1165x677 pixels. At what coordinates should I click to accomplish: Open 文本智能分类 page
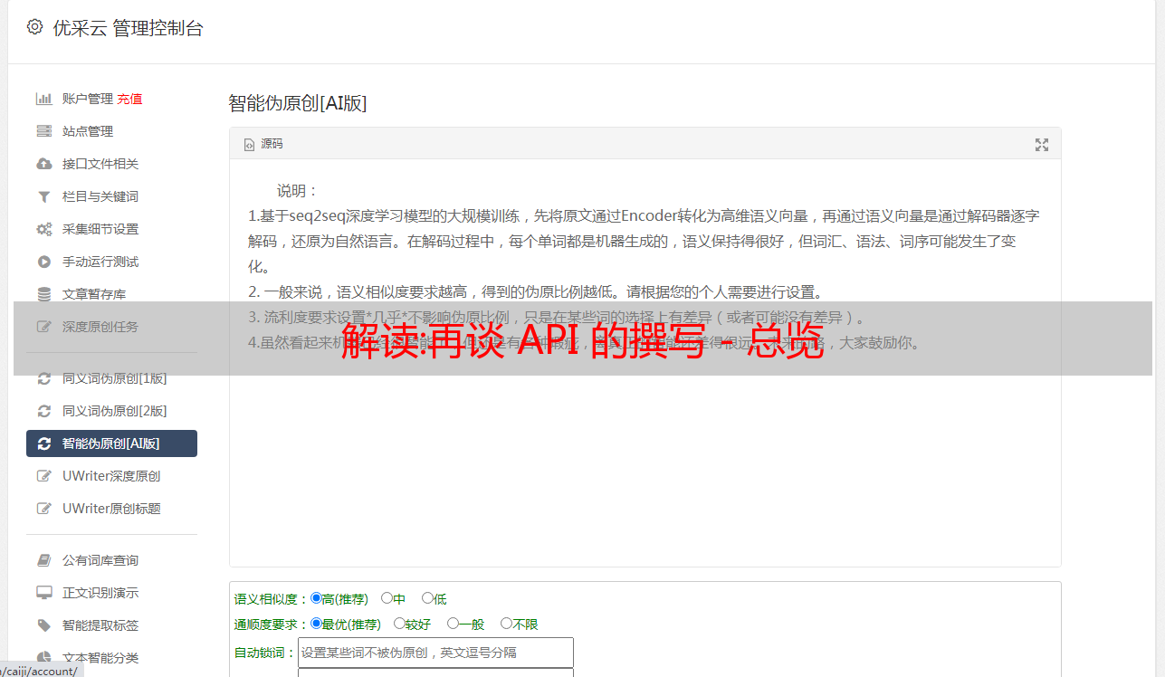tap(100, 658)
